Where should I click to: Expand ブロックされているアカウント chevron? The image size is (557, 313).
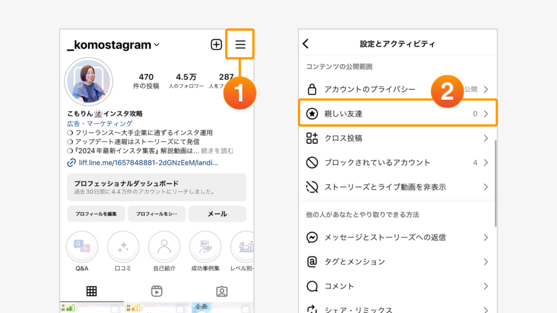(486, 162)
